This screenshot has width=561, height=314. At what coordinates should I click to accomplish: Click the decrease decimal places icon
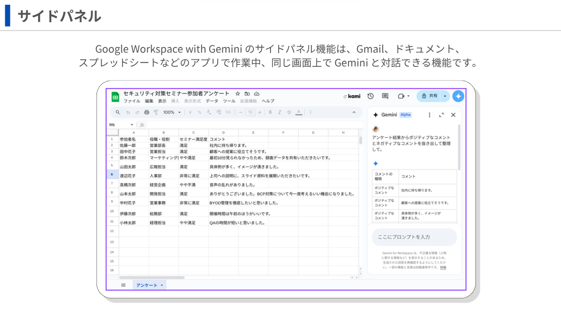point(209,112)
